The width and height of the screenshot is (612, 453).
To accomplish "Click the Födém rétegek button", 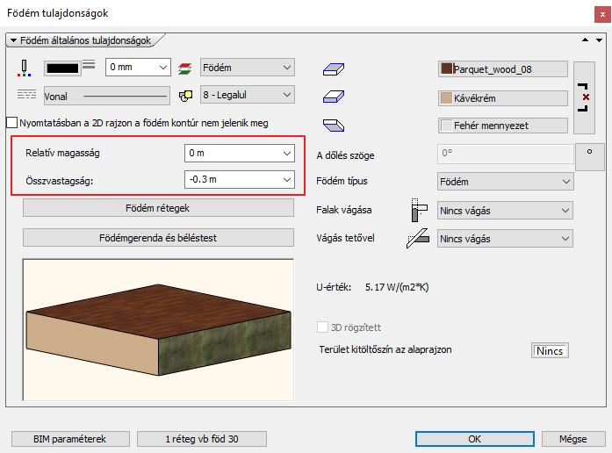I will (x=158, y=208).
